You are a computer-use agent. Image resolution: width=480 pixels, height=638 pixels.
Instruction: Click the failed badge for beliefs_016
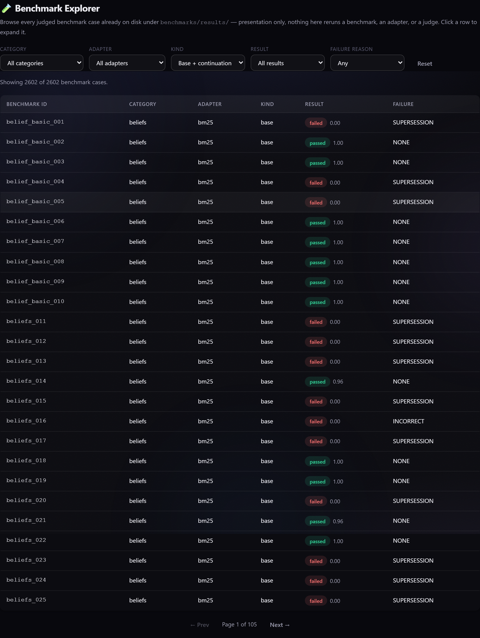pyautogui.click(x=316, y=421)
